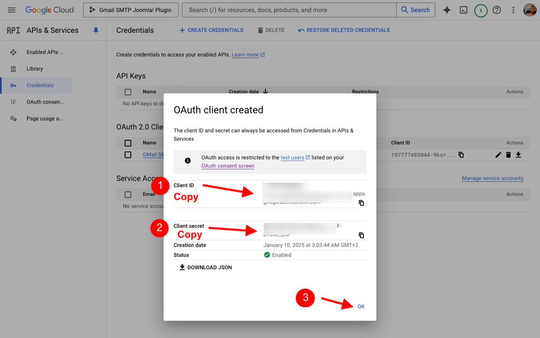Open the OAuth consent screen link in dialog
The image size is (540, 338).
point(228,166)
